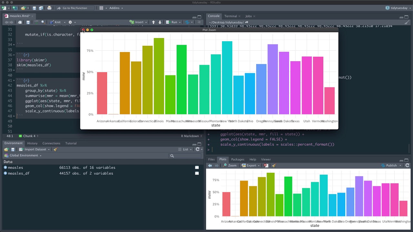Create a new file from the toolbar

coord(4,8)
